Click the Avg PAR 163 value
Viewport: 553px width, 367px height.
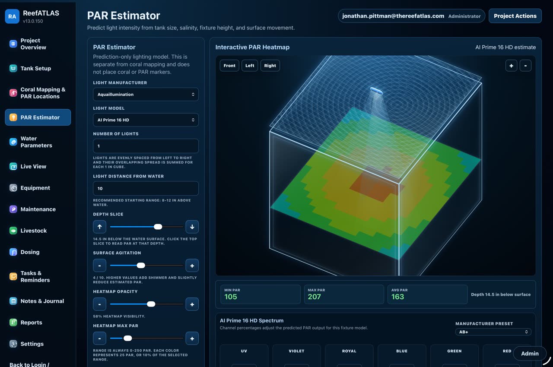click(x=397, y=297)
